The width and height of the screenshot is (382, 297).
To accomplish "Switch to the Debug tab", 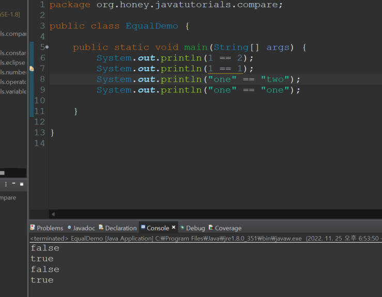I will click(x=192, y=228).
